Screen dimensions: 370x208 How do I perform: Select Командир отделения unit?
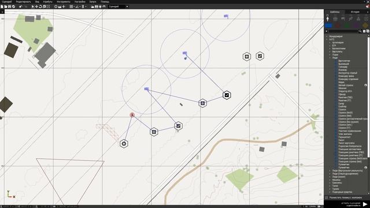point(348,79)
